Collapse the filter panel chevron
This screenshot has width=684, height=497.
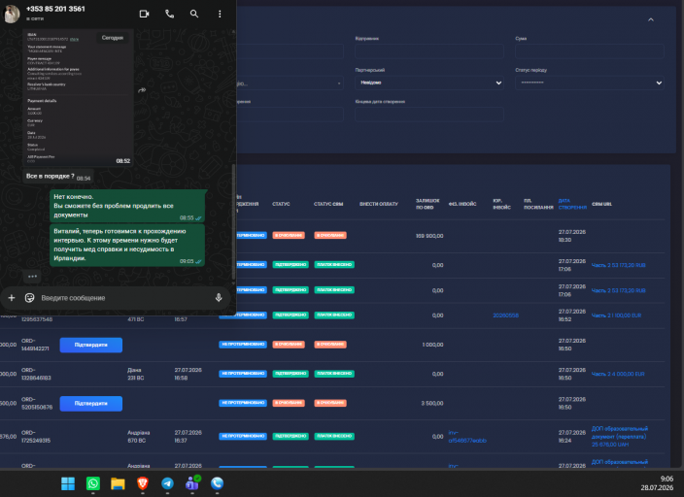(651, 19)
